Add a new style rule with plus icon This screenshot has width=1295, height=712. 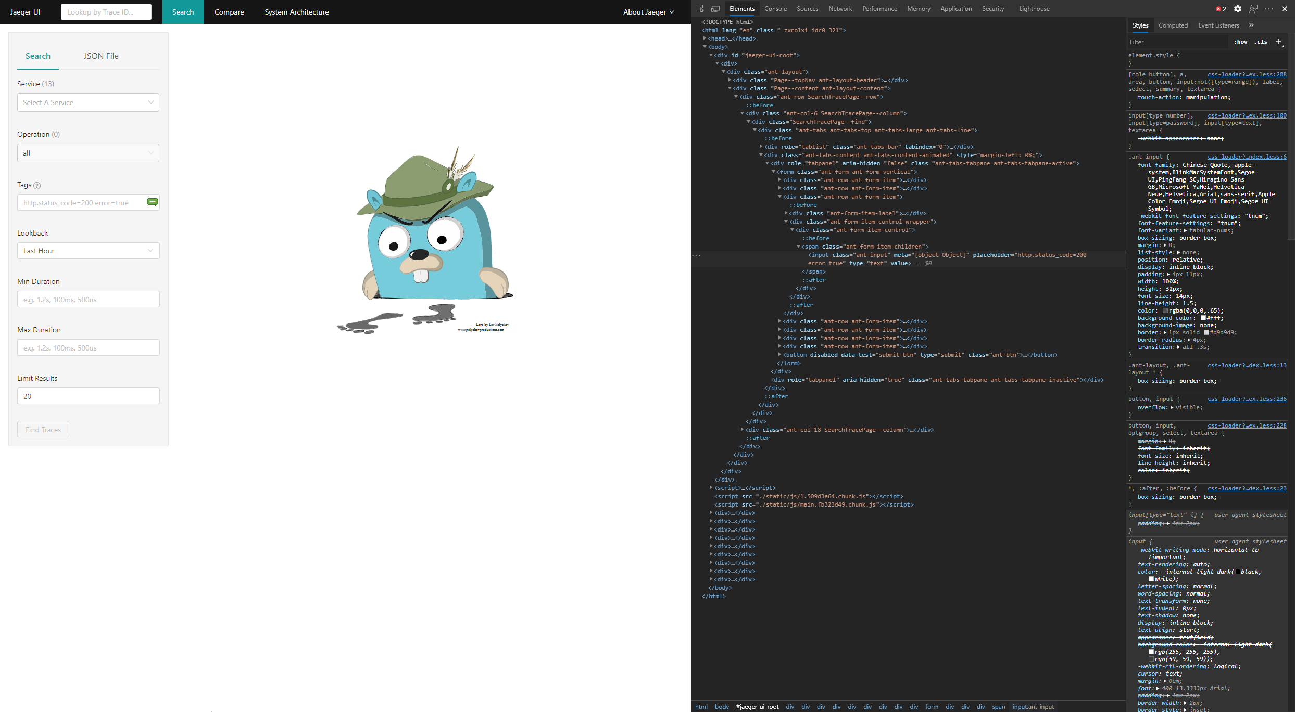(x=1278, y=42)
